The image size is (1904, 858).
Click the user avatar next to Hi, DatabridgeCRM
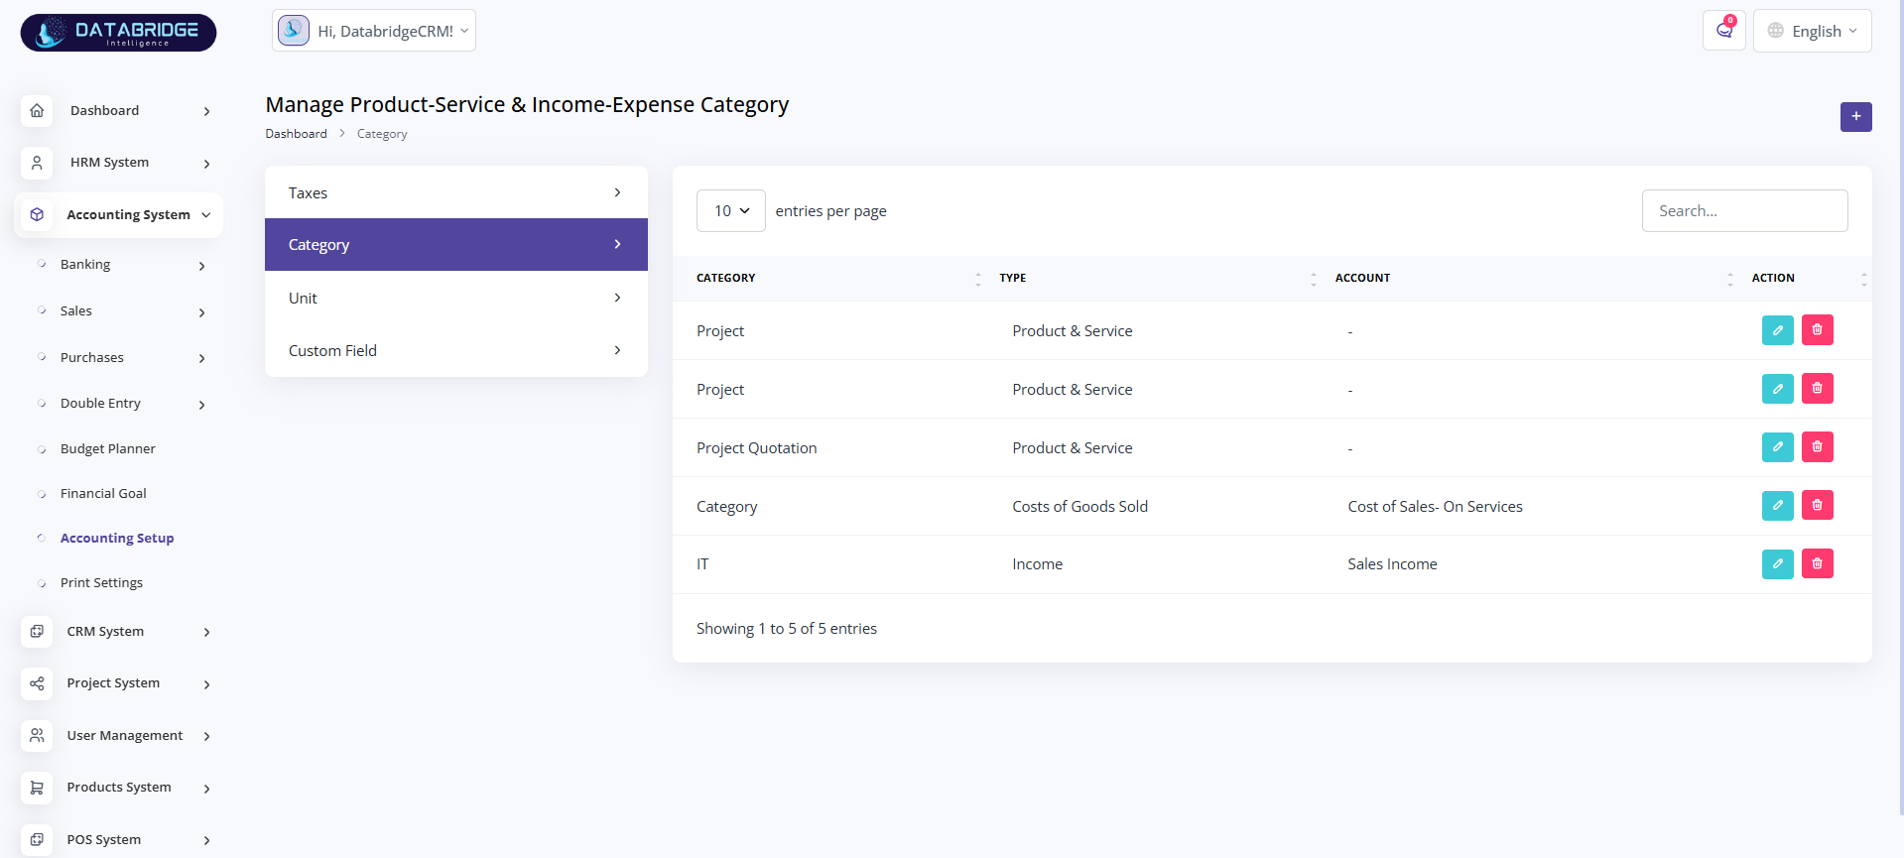pyautogui.click(x=293, y=30)
